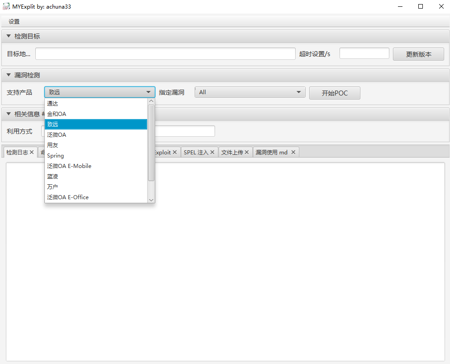The width and height of the screenshot is (450, 364).
Task: Select 通达 from the product list
Action: (x=96, y=103)
